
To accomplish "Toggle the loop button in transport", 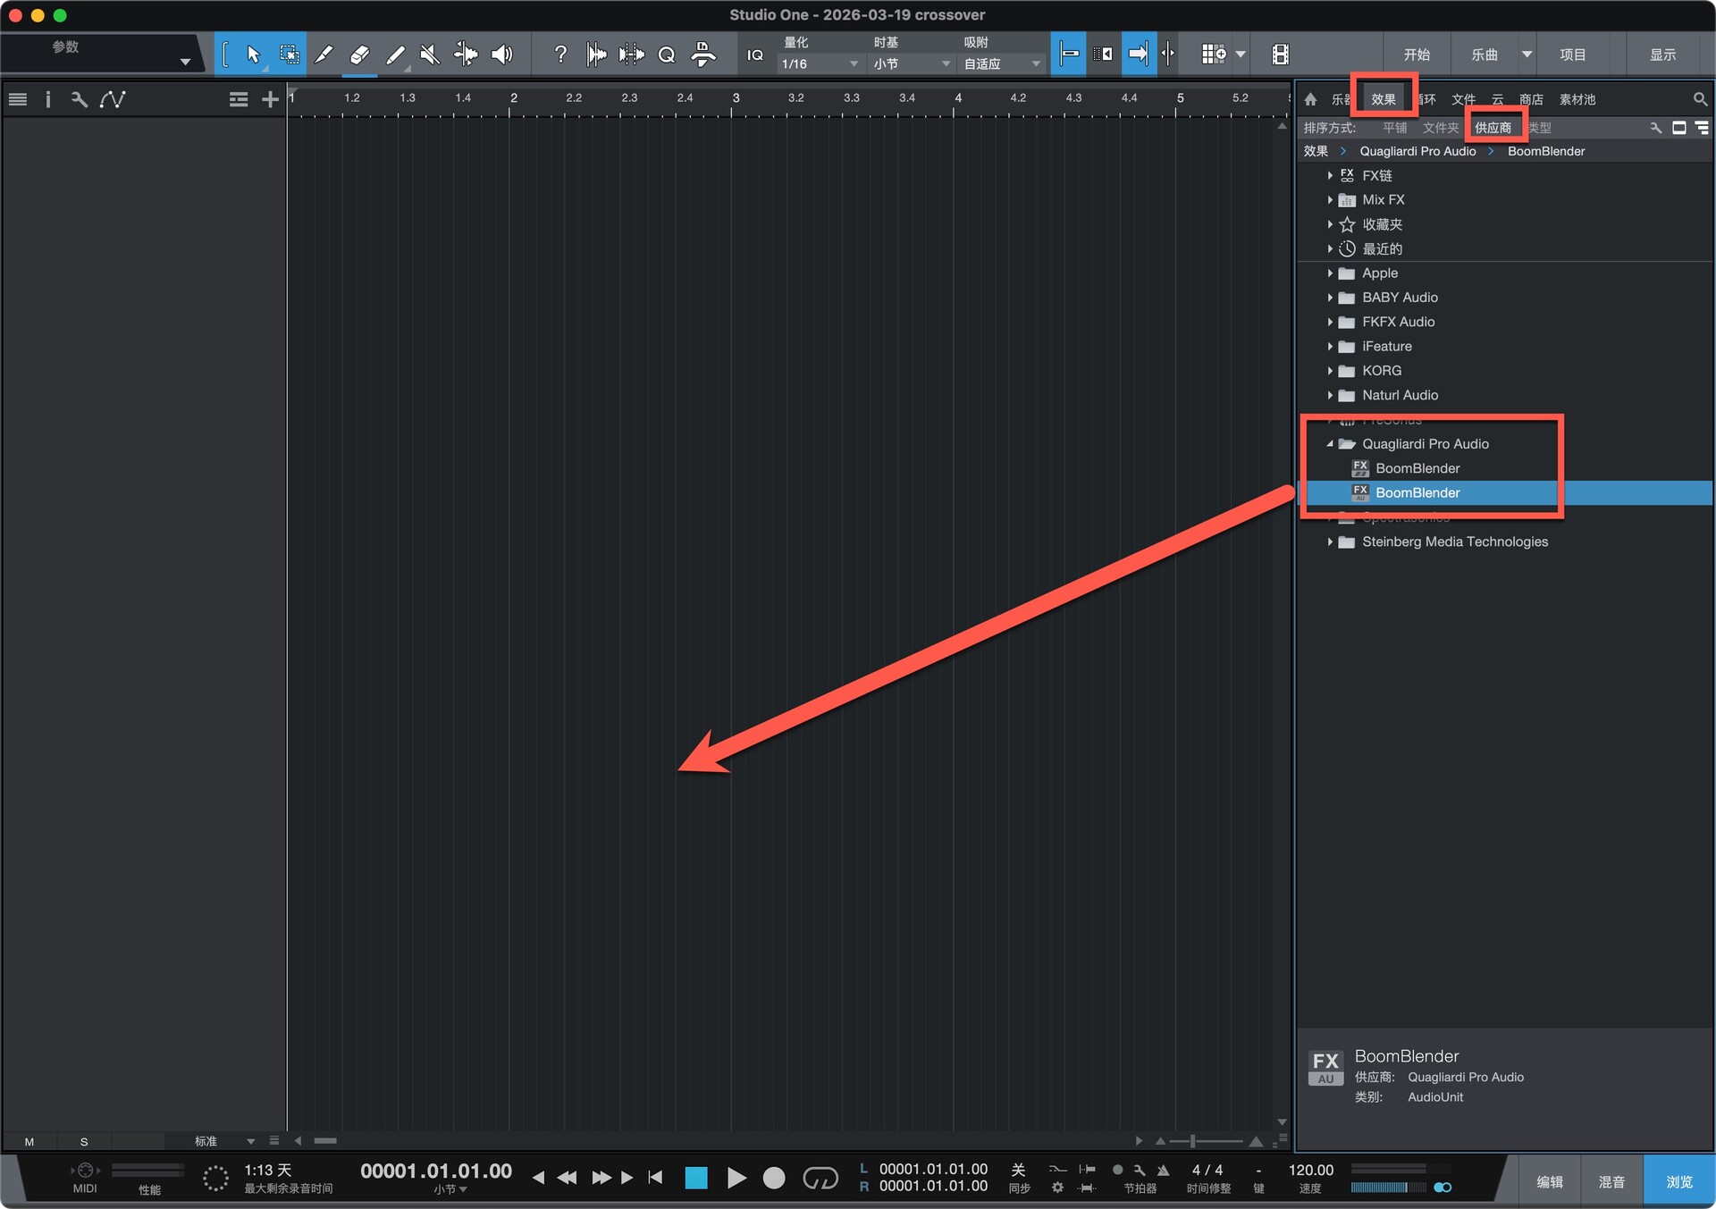I will click(820, 1178).
